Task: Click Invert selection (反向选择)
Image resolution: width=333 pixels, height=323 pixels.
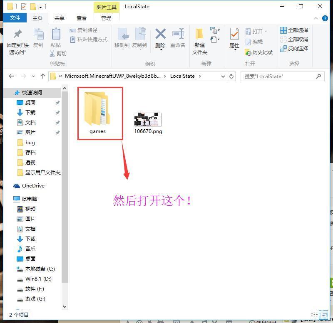Action: tap(294, 49)
